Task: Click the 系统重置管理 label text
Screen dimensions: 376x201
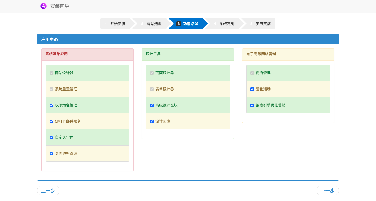Action: [x=66, y=89]
